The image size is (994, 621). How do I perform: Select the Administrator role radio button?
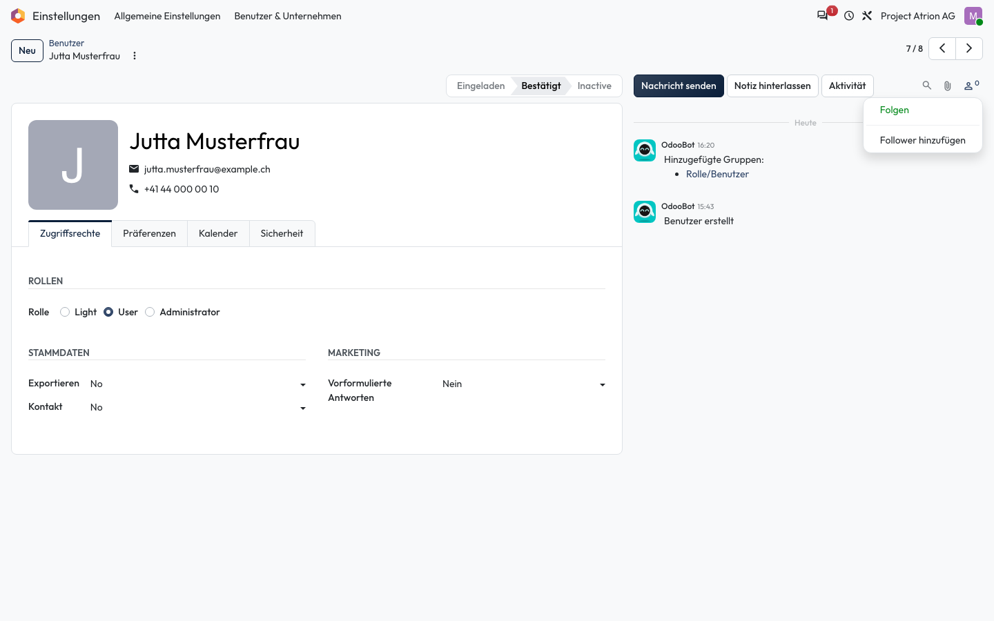pyautogui.click(x=150, y=312)
